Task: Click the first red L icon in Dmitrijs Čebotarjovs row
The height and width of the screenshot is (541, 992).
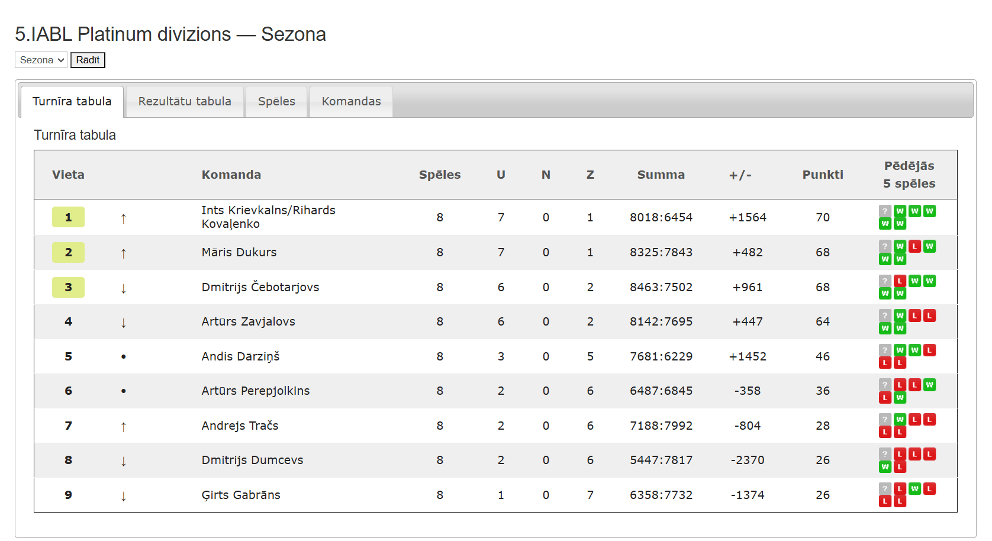Action: [x=900, y=281]
